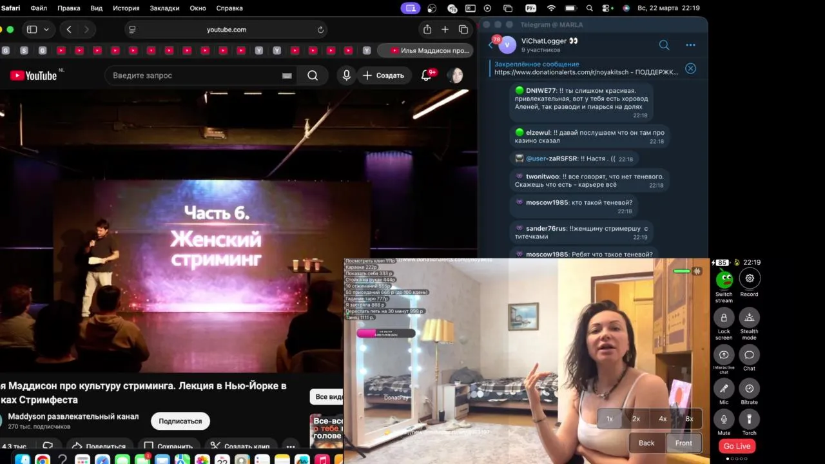Toggle Lock screen in streaming app
Viewport: 825px width, 464px height.
pyautogui.click(x=724, y=318)
